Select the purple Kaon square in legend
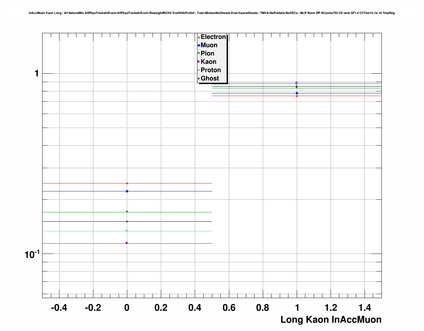Image resolution: width=424 pixels, height=331 pixels. [199, 62]
